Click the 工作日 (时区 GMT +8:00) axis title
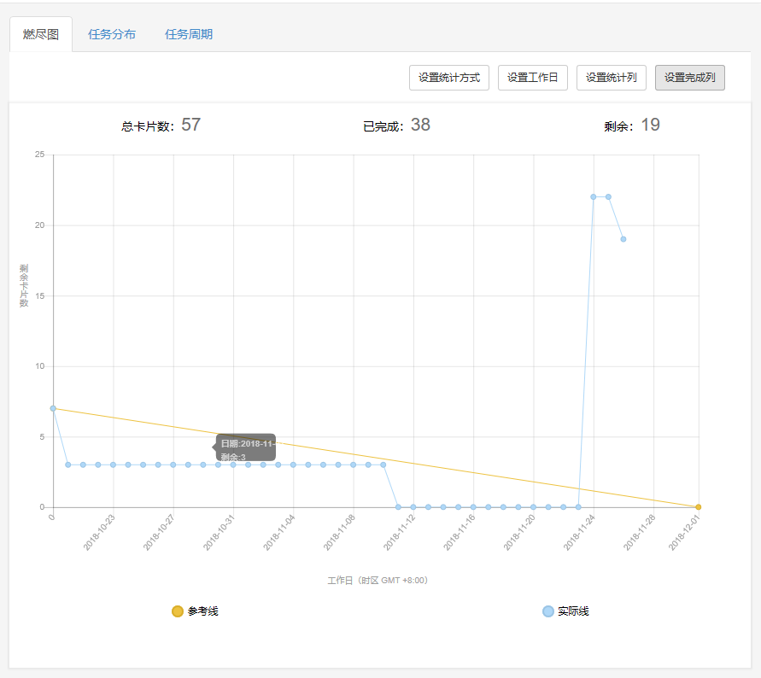Image resolution: width=761 pixels, height=678 pixels. point(378,581)
